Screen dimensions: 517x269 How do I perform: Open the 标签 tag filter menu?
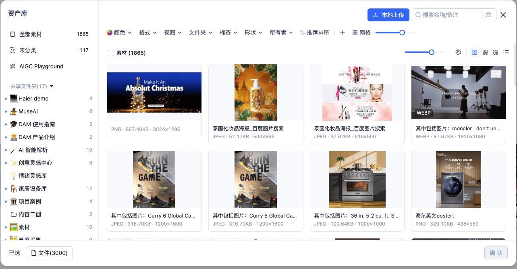(x=228, y=33)
